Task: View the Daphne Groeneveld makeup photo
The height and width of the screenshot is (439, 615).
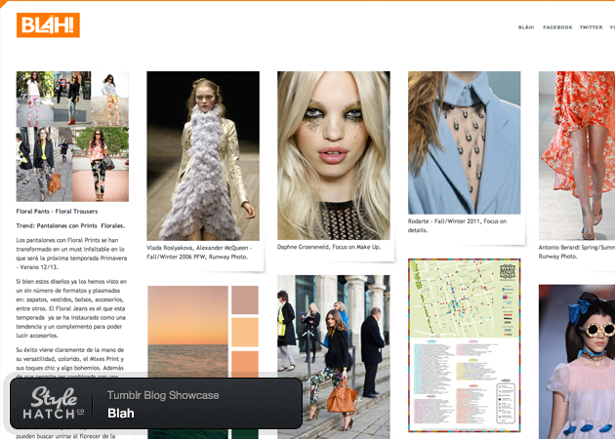Action: pyautogui.click(x=334, y=155)
